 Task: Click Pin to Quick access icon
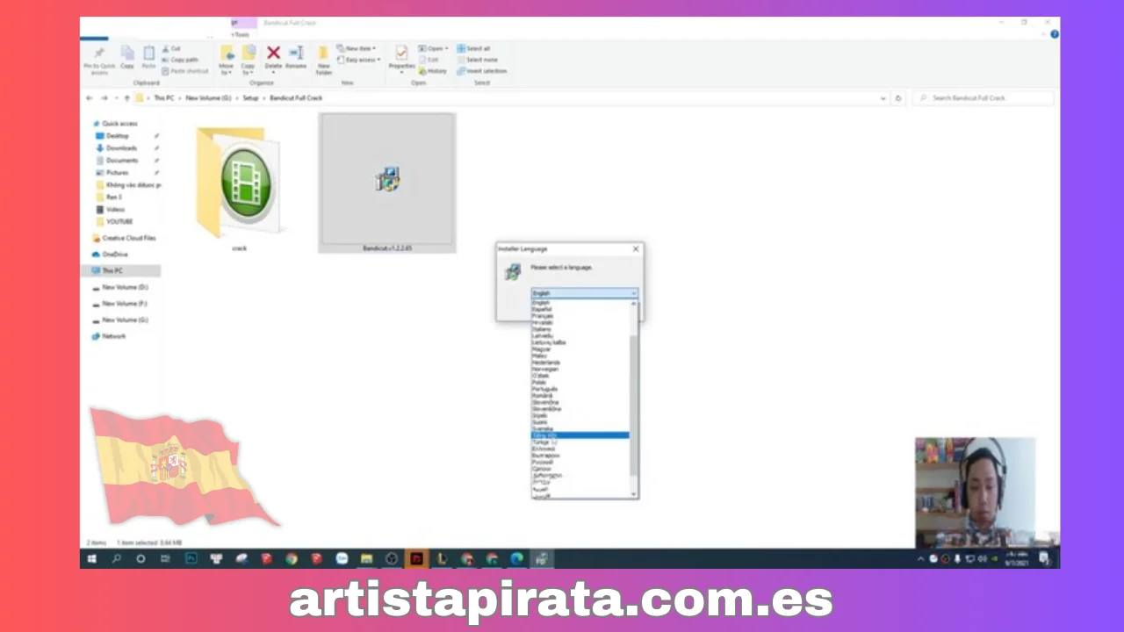click(x=99, y=54)
